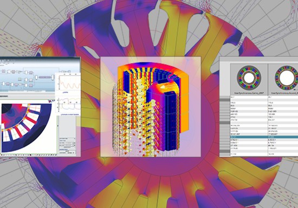
Task: Open the central 3D motor cutaway model panel
Action: [151, 106]
